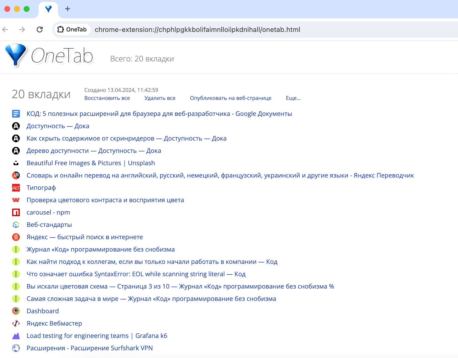Click the globe favicon beside Surfshark VPN

[16, 348]
